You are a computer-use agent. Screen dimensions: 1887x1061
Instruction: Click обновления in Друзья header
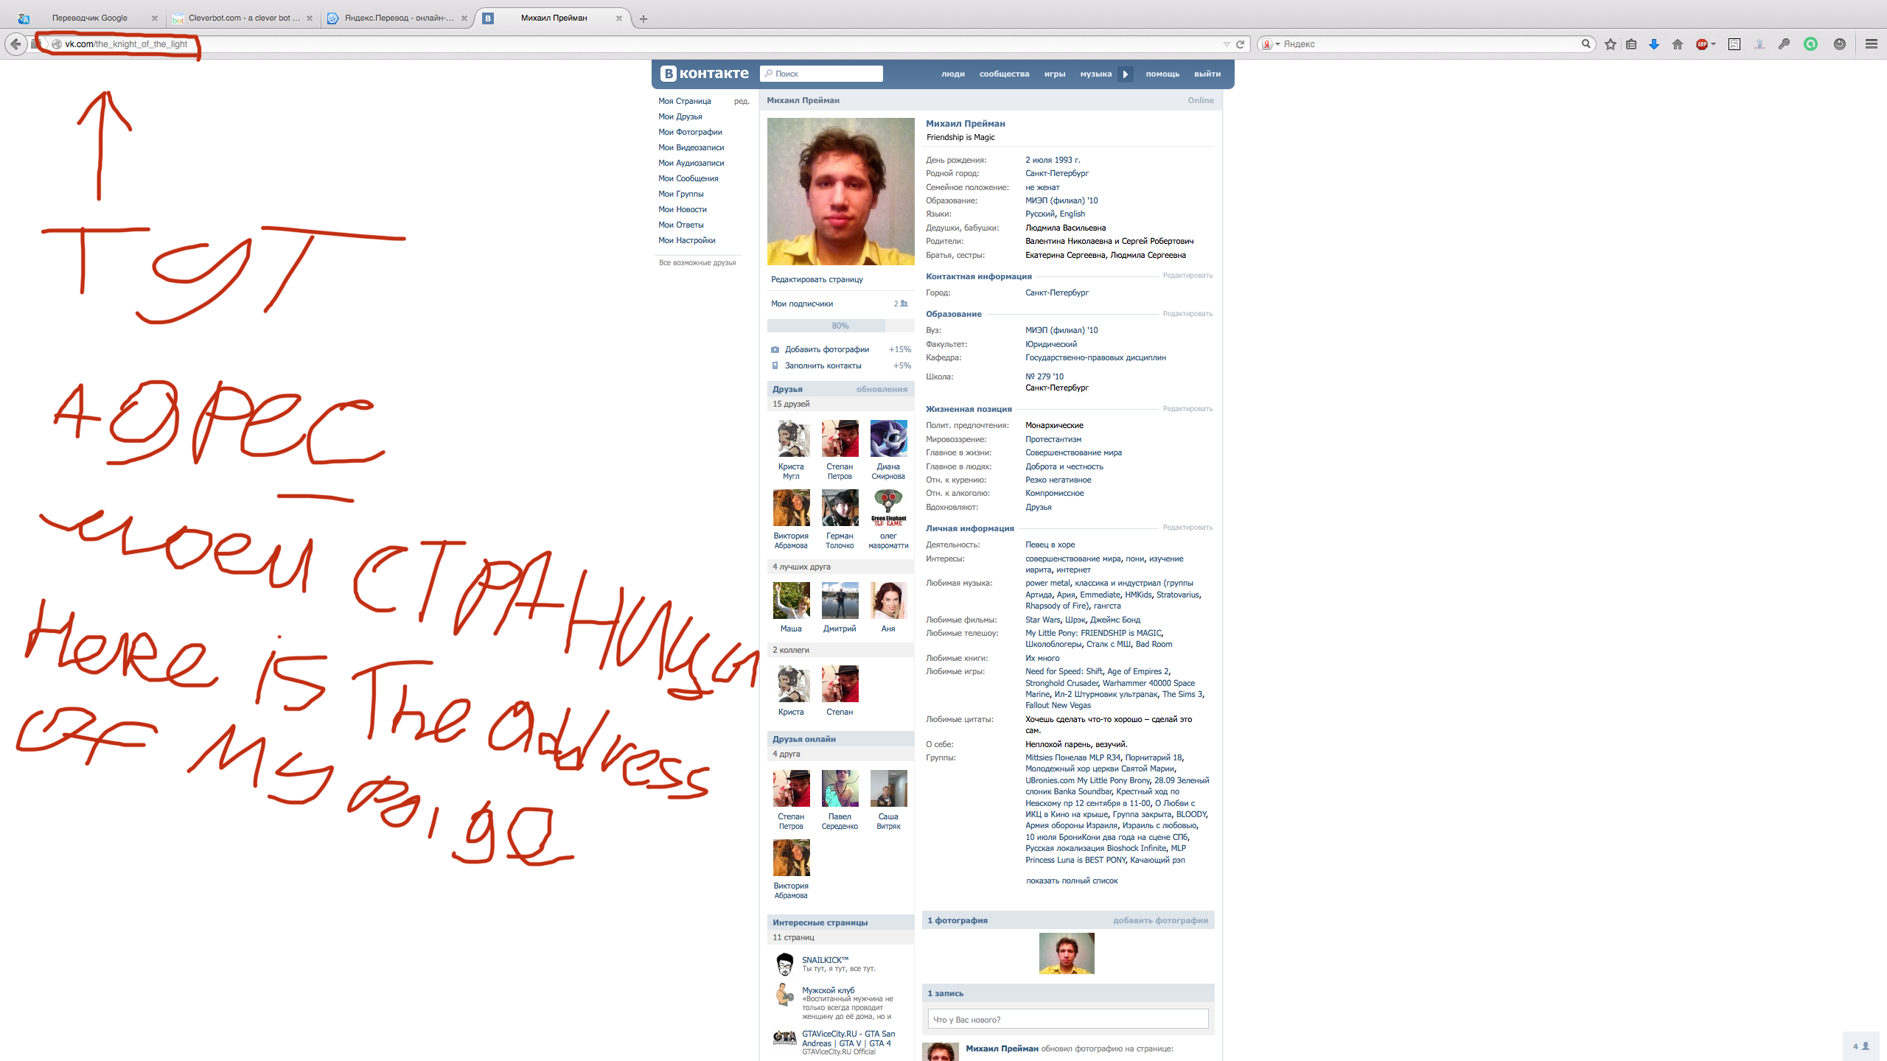[x=882, y=389]
